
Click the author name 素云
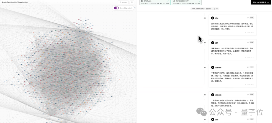coord(217,119)
